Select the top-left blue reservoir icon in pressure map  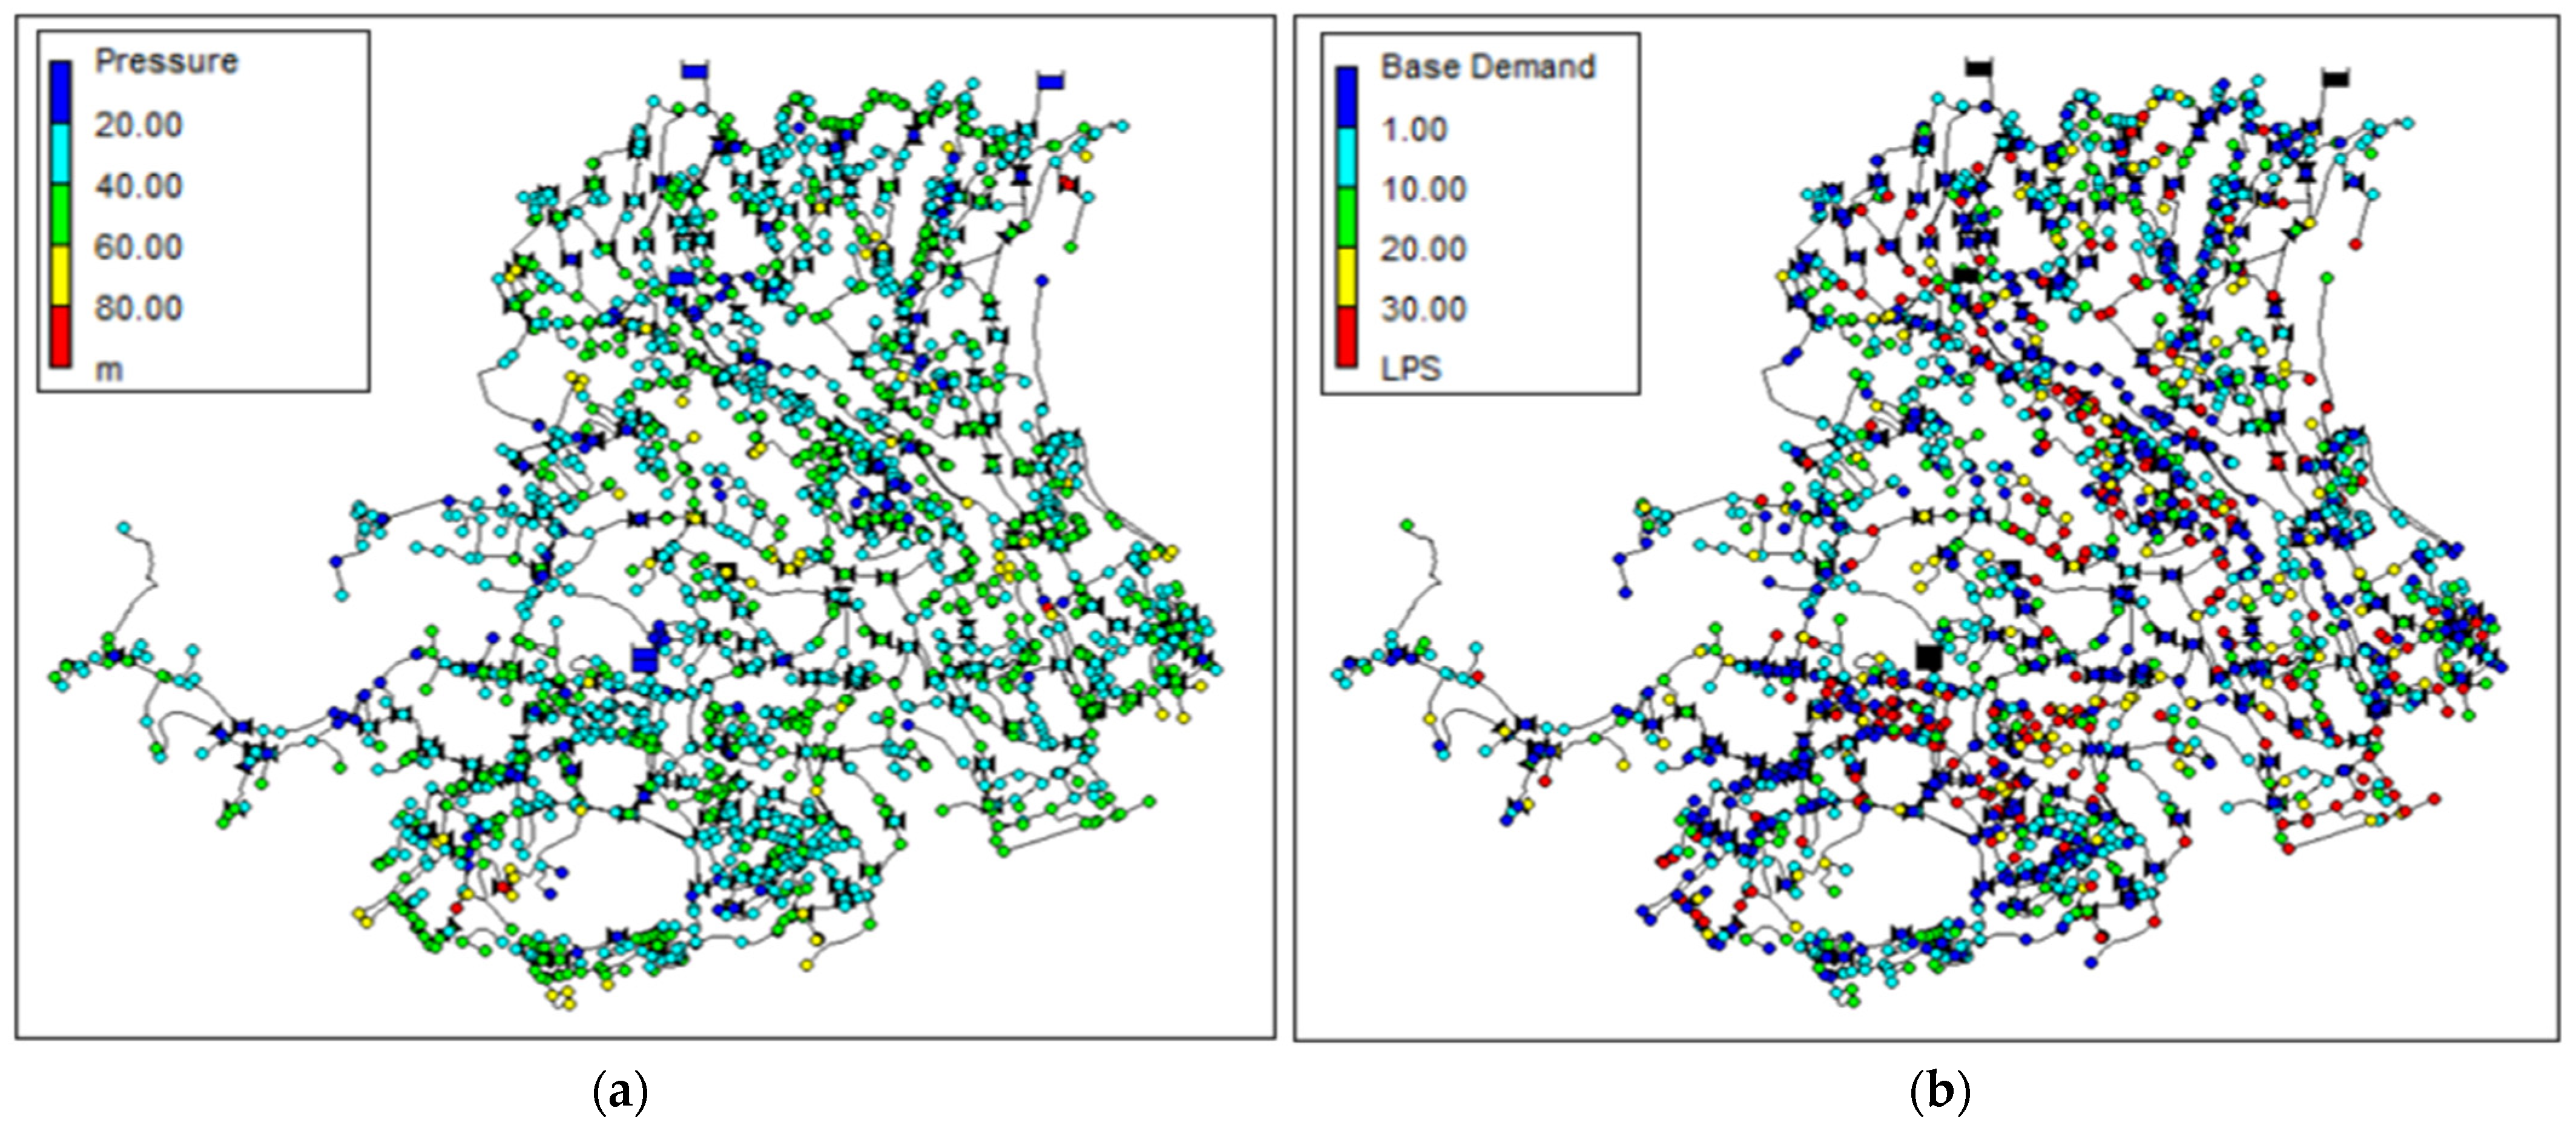pos(694,71)
